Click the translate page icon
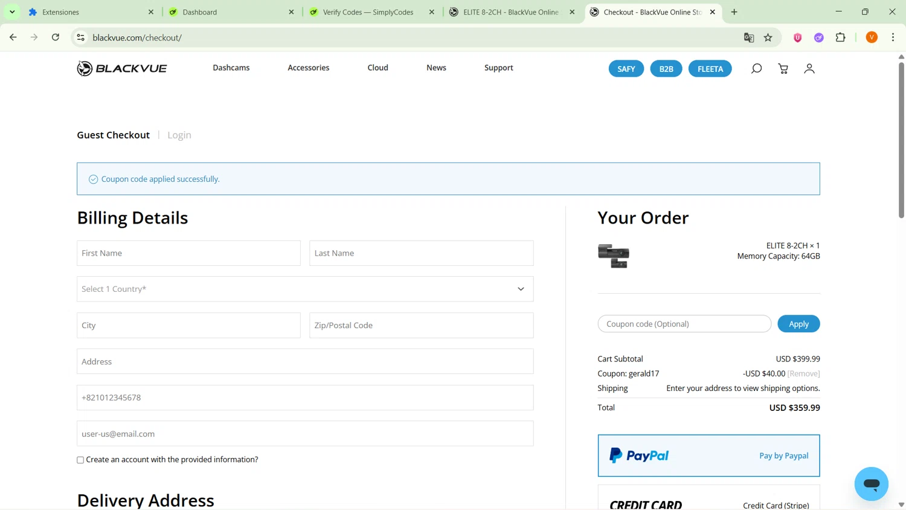Screen dimensions: 906x510 (x=749, y=37)
